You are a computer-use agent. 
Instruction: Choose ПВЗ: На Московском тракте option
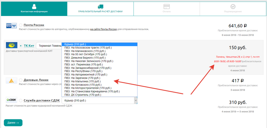99,48
